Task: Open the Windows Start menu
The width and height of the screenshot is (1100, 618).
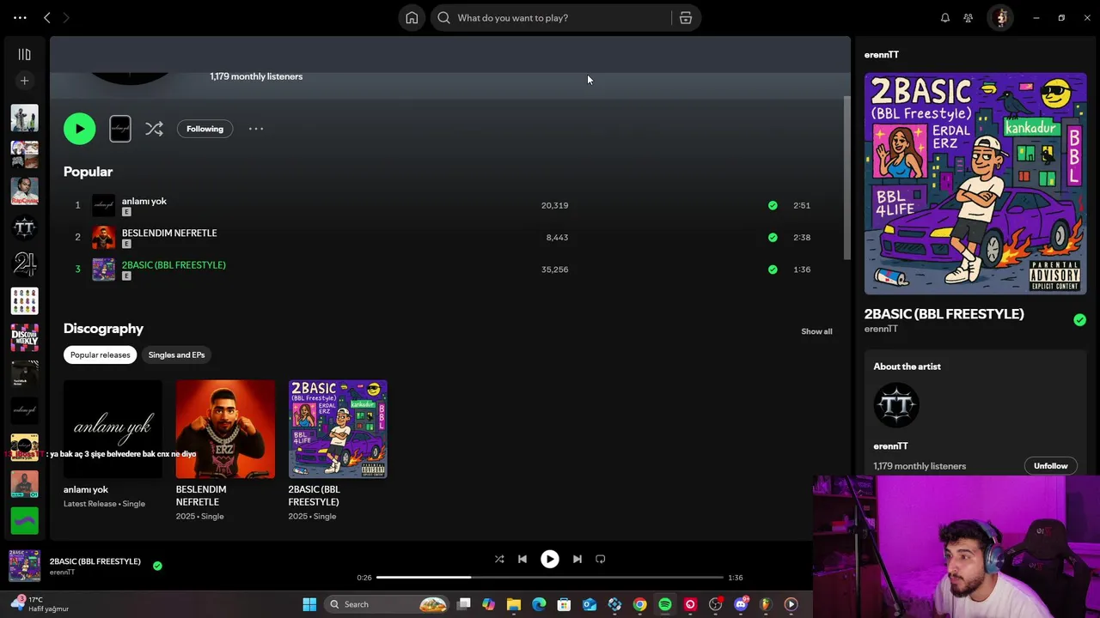Action: point(309,604)
